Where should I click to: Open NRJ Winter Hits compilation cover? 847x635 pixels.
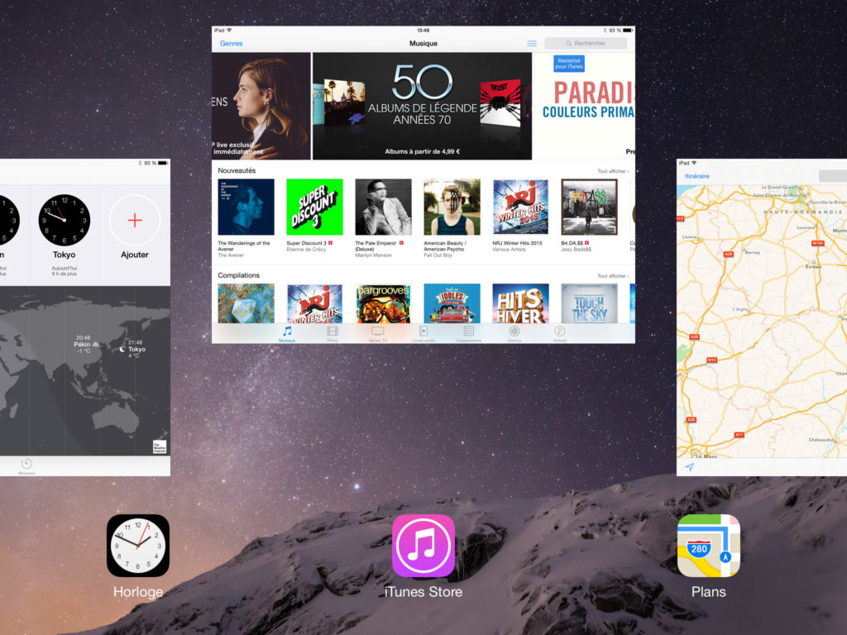click(314, 303)
